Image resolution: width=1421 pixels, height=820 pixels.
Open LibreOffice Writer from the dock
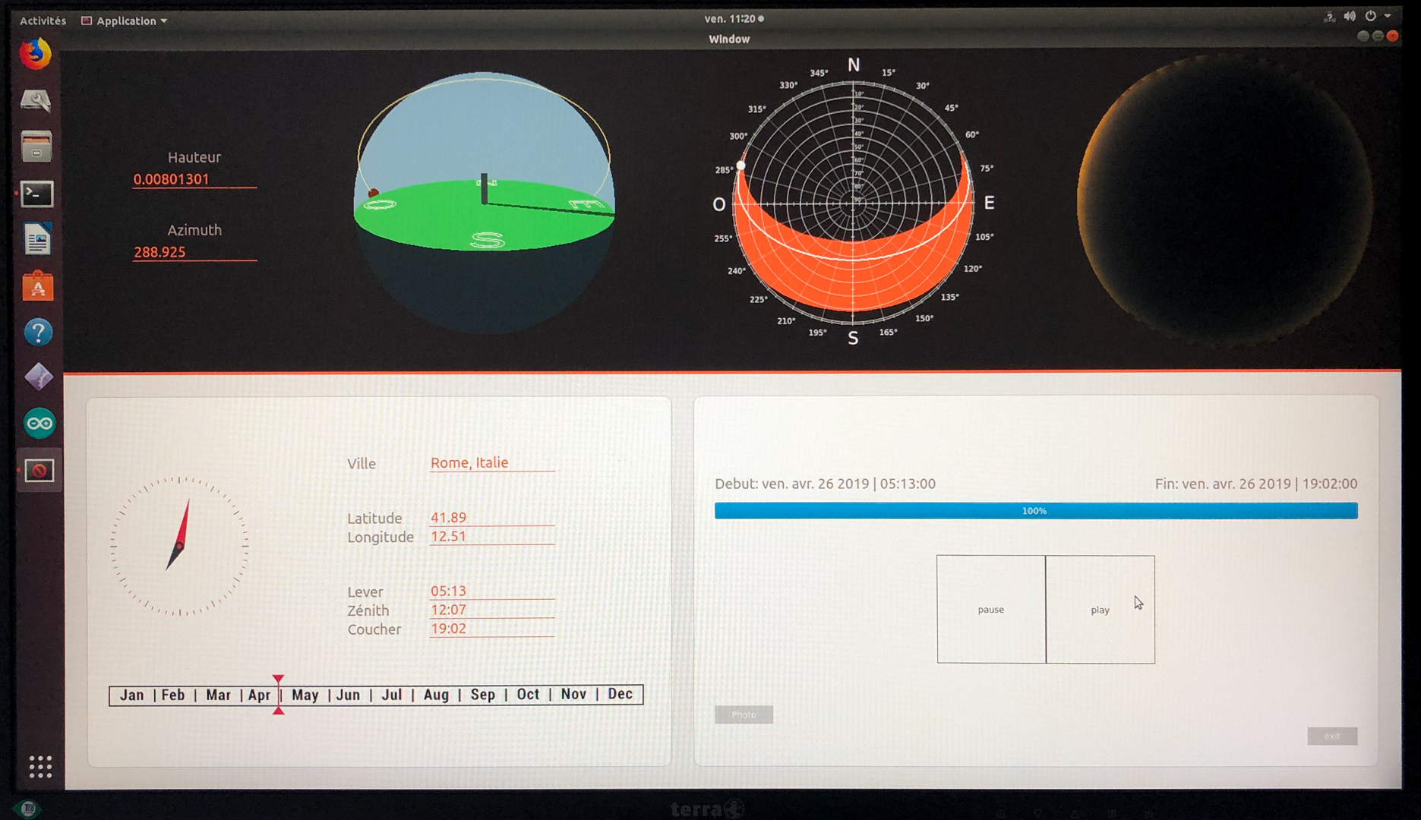coord(37,241)
